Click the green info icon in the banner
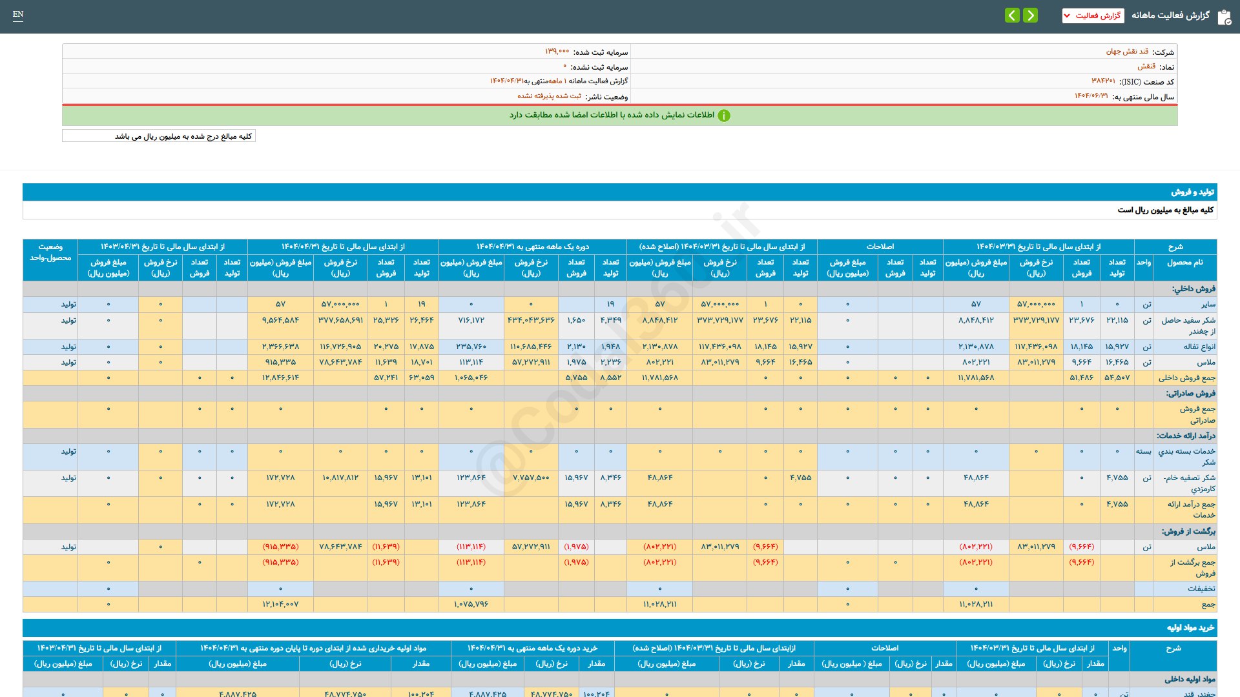1240x697 pixels. point(724,116)
